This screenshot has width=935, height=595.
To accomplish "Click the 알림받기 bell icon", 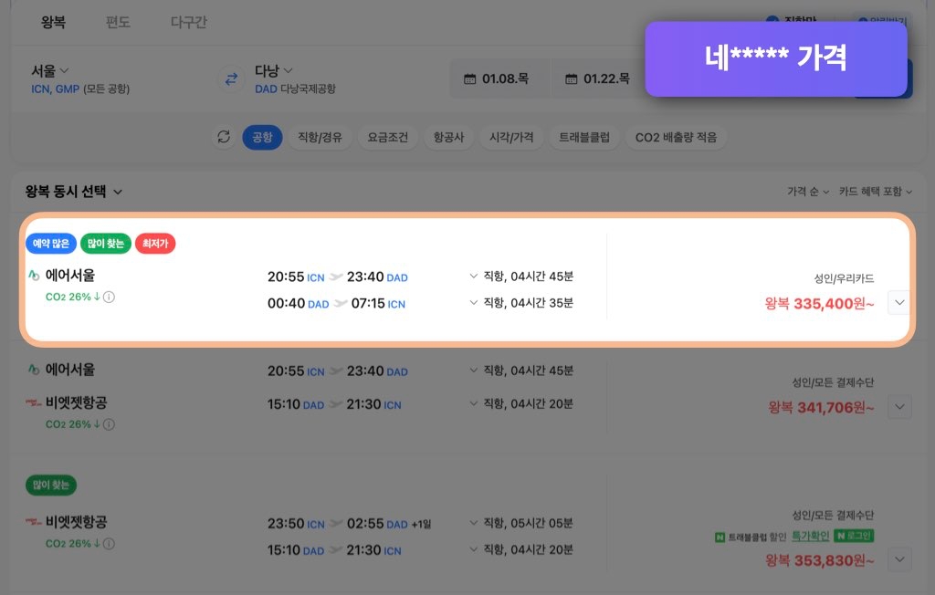I will tap(865, 18).
